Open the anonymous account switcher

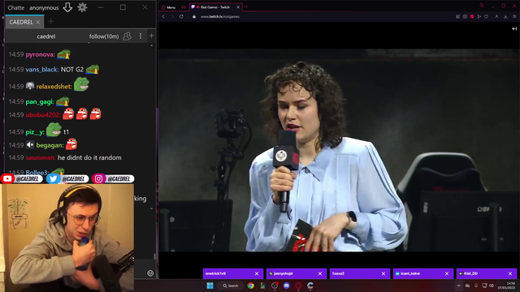click(x=44, y=7)
